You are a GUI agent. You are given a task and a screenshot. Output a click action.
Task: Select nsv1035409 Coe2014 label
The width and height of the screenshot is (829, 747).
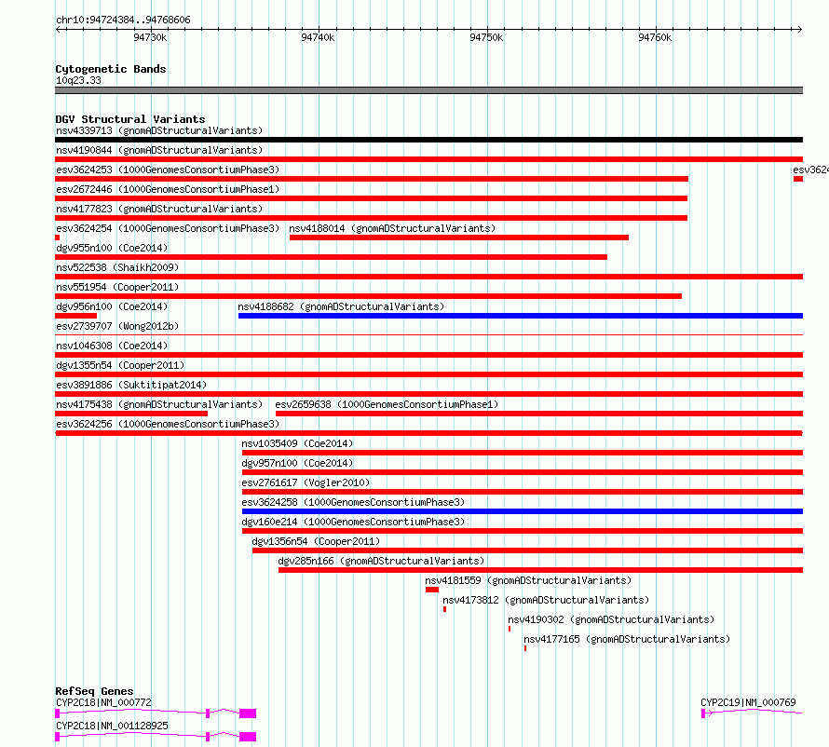(297, 443)
